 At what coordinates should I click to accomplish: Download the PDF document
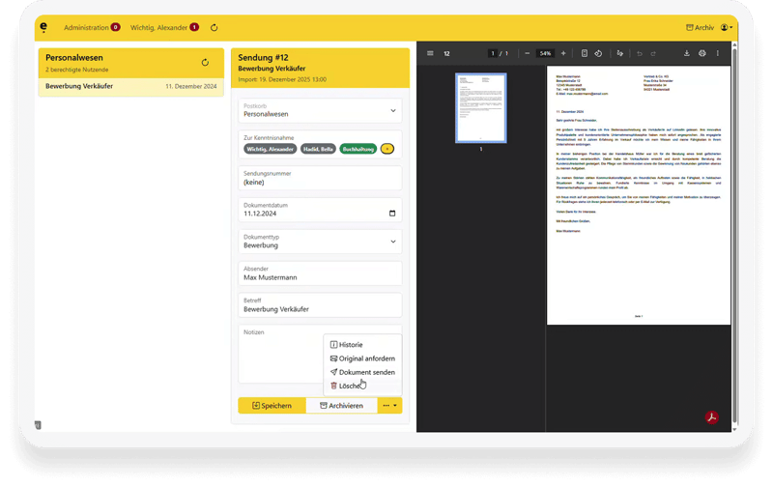pos(686,53)
